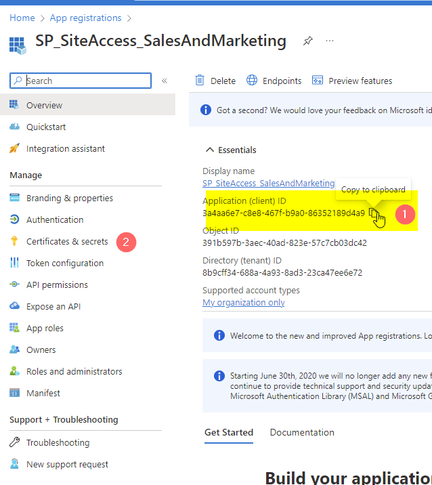Screen dimensions: 432x485
Task: Open Preview features in the toolbar
Action: click(x=352, y=81)
